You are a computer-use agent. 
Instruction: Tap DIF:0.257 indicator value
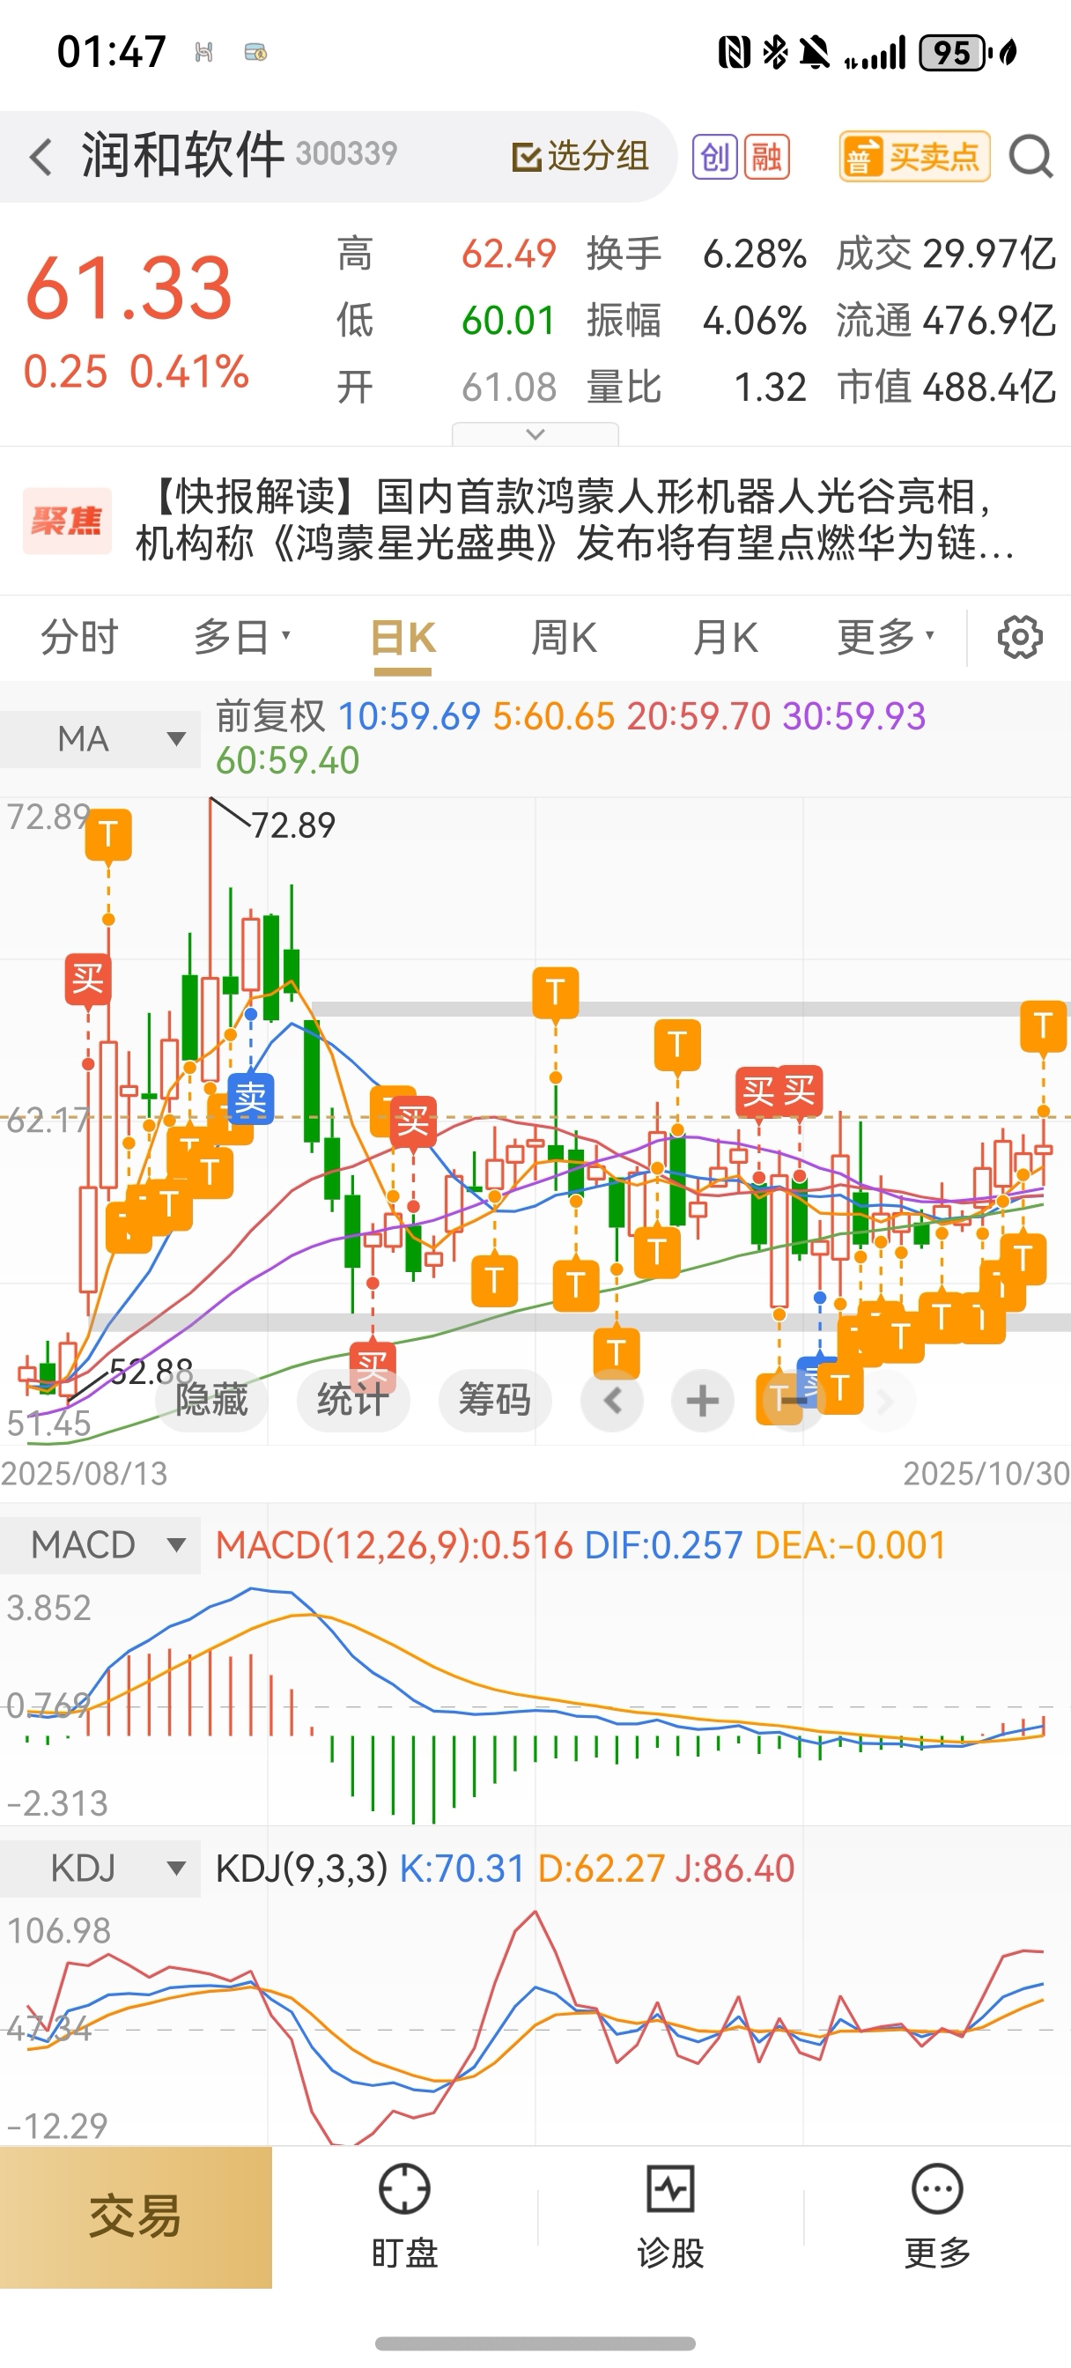(663, 1545)
